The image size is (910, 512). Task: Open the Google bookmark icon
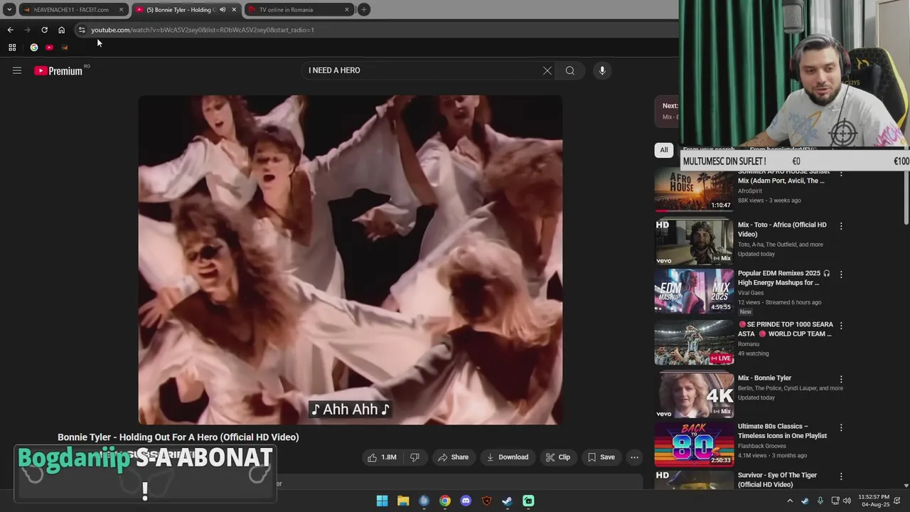(33, 48)
